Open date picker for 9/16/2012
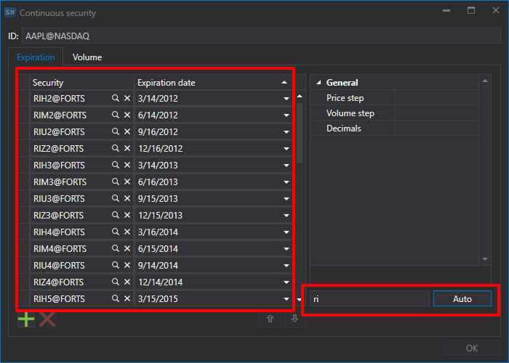 [x=286, y=132]
